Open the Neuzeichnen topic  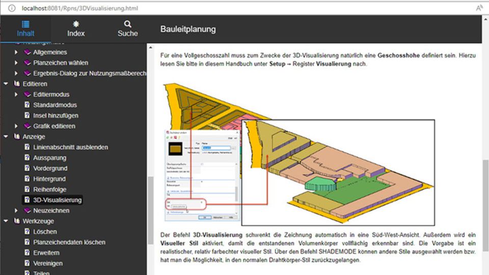[51, 210]
